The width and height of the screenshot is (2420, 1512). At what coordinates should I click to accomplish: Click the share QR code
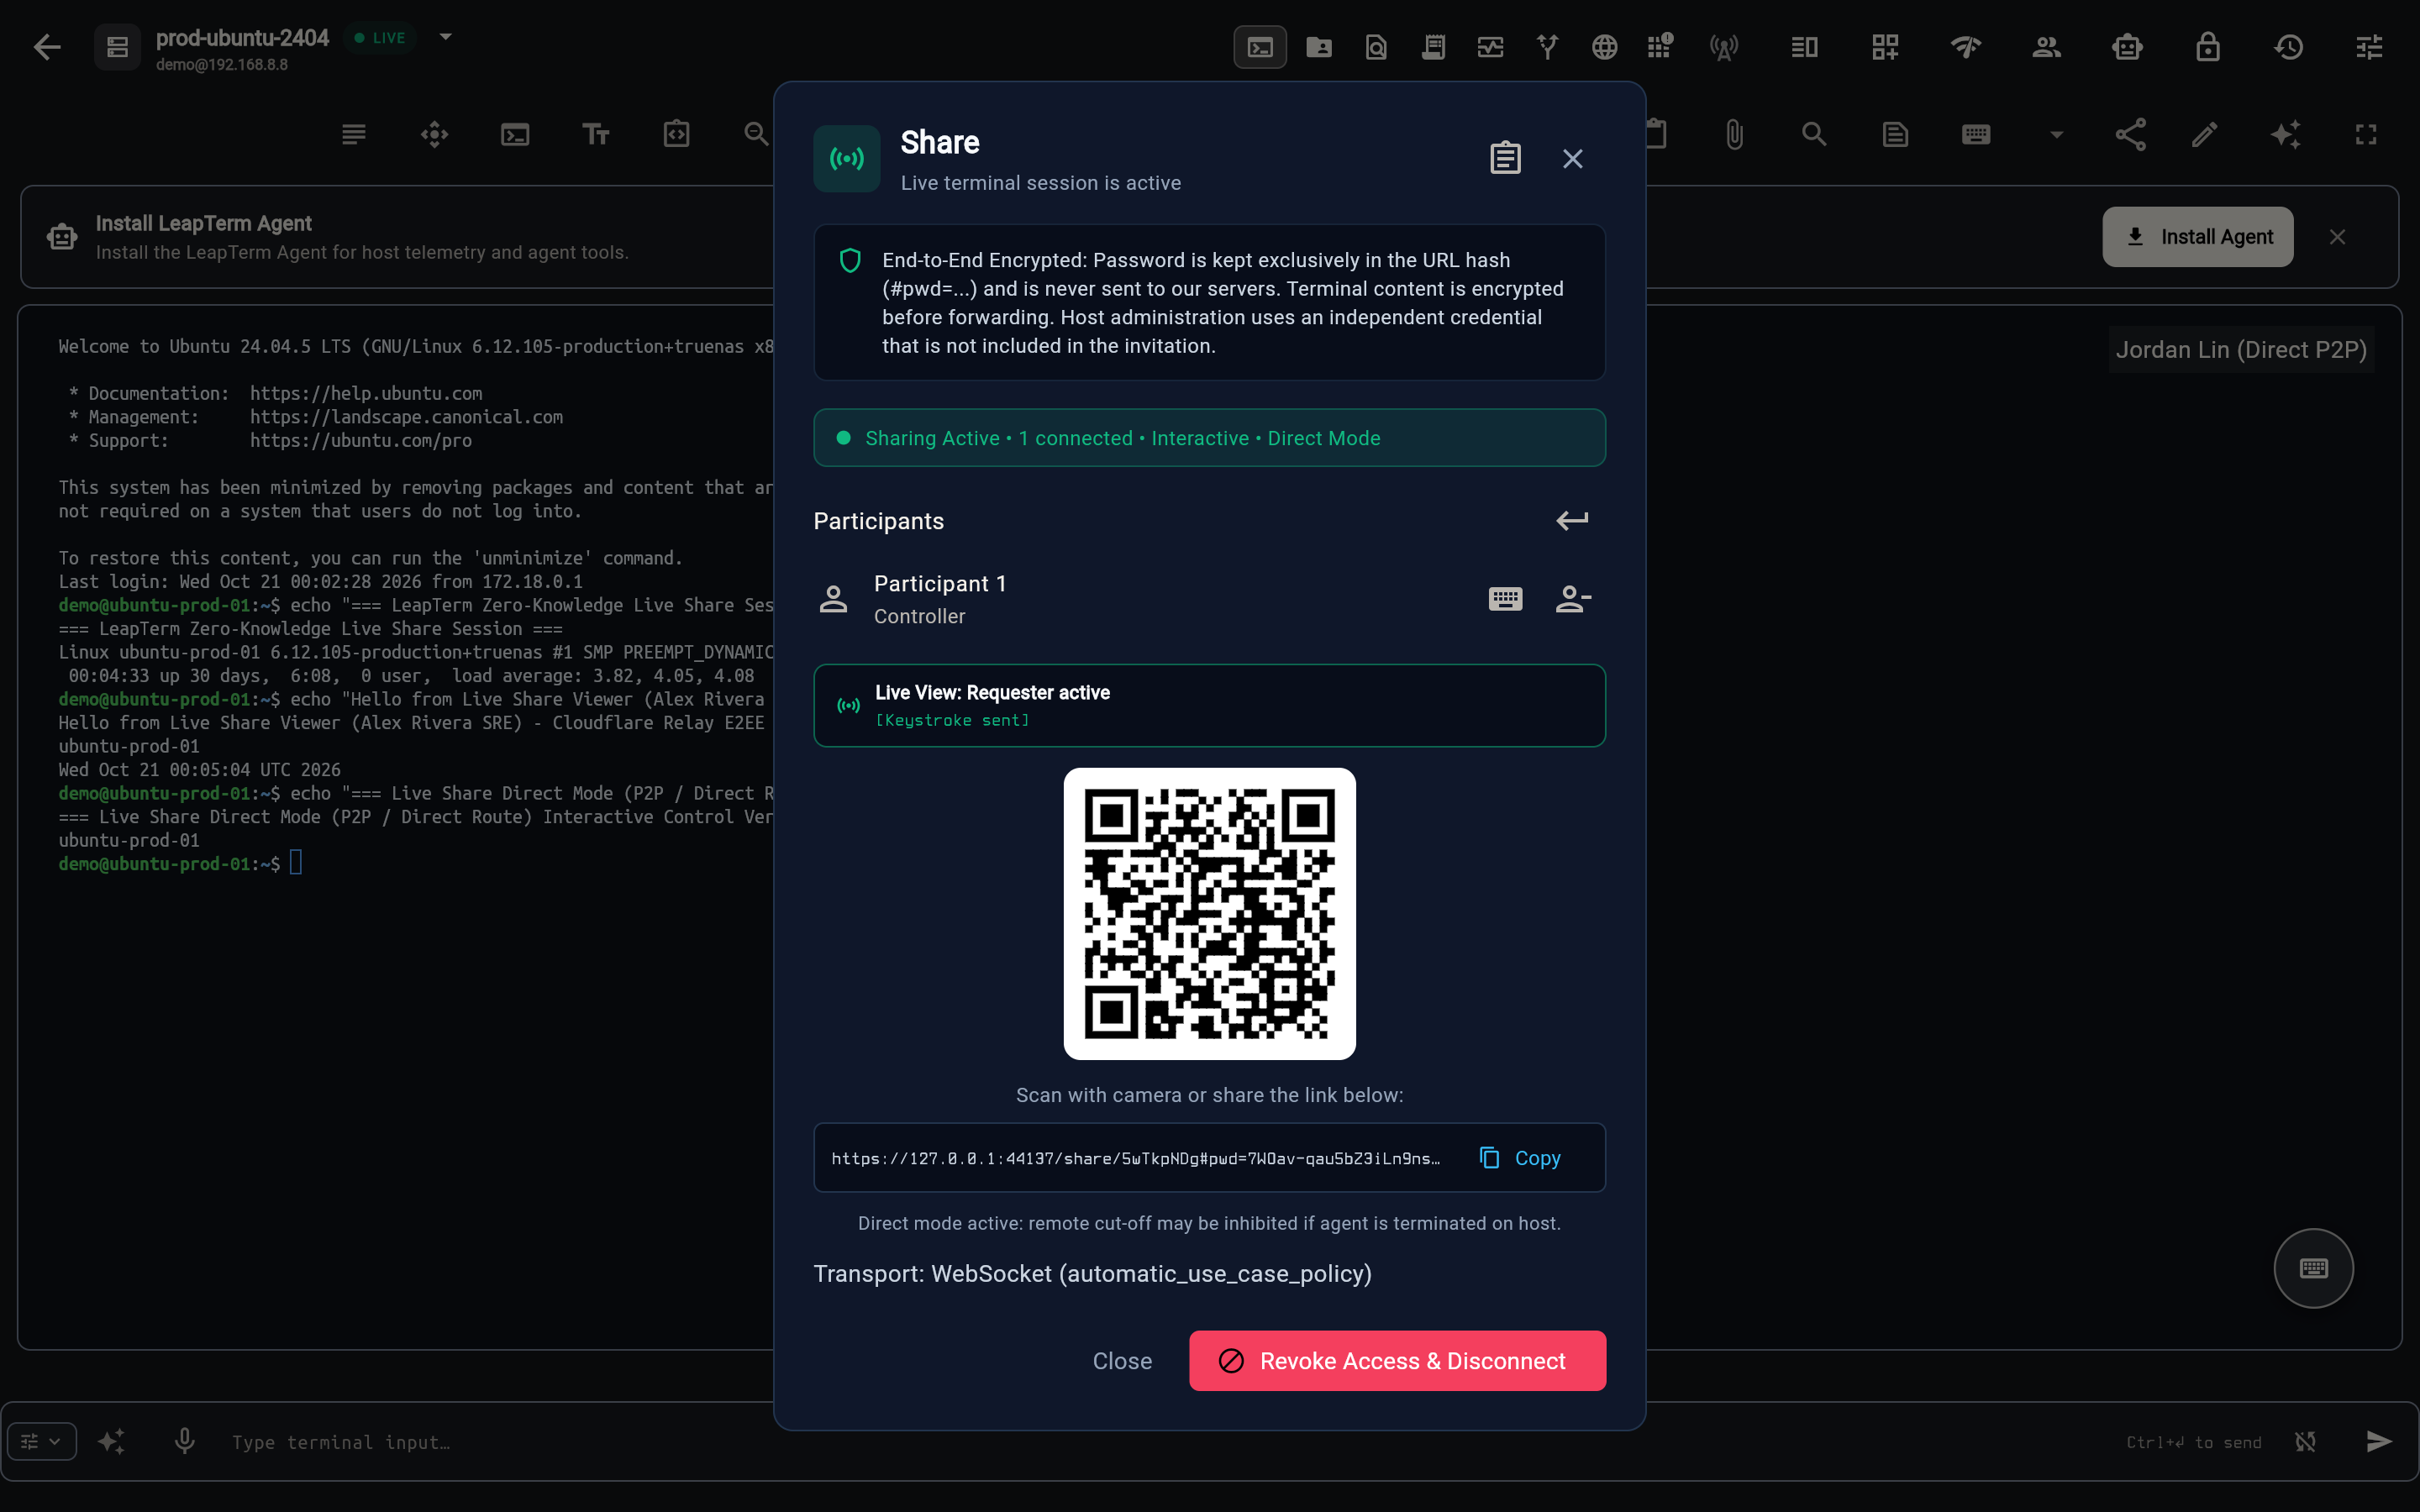1210,914
